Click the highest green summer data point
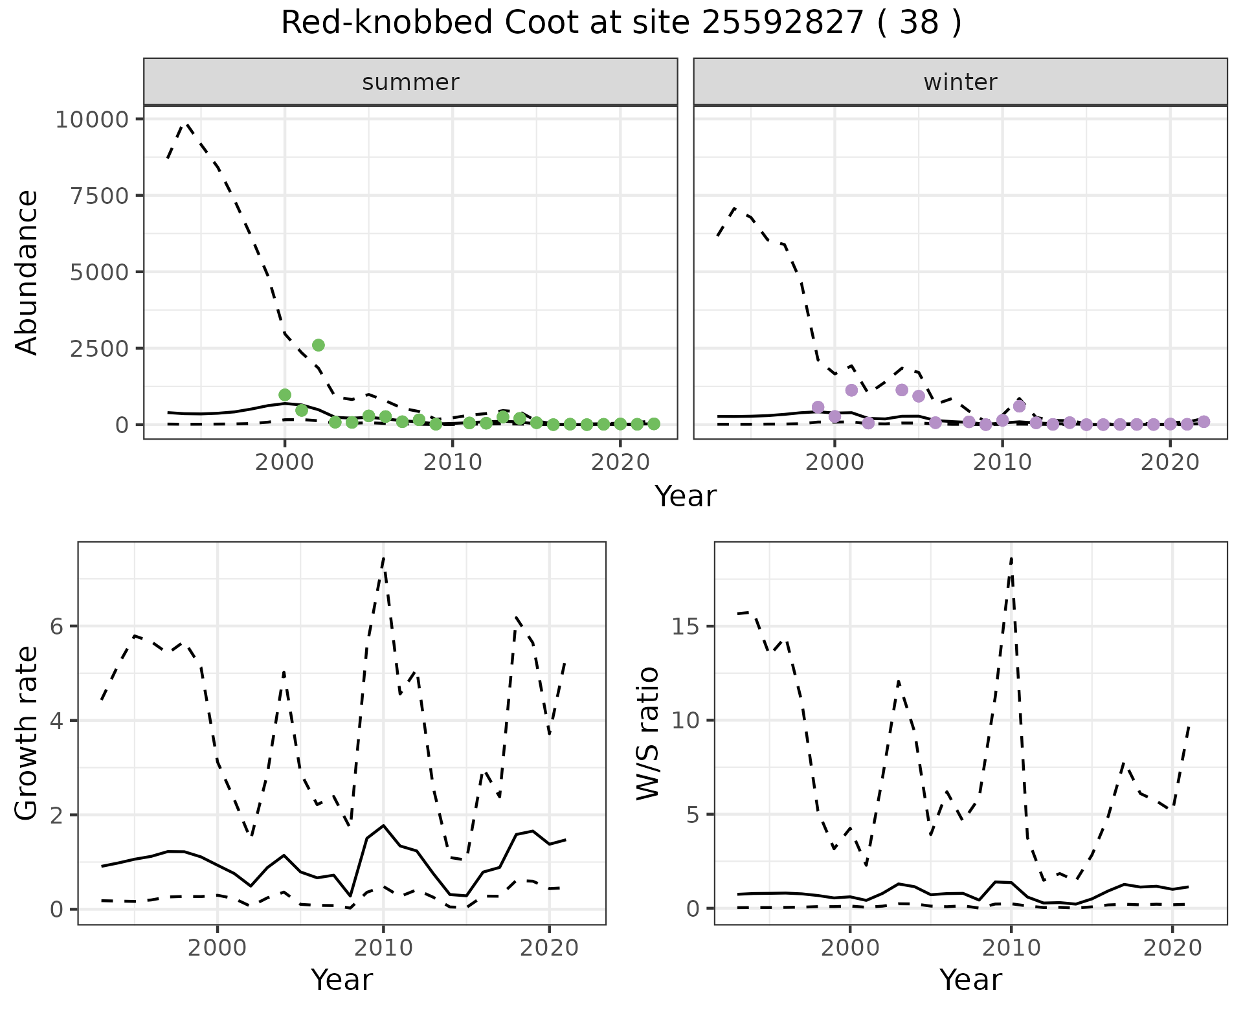Image resolution: width=1243 pixels, height=1010 pixels. [x=318, y=345]
